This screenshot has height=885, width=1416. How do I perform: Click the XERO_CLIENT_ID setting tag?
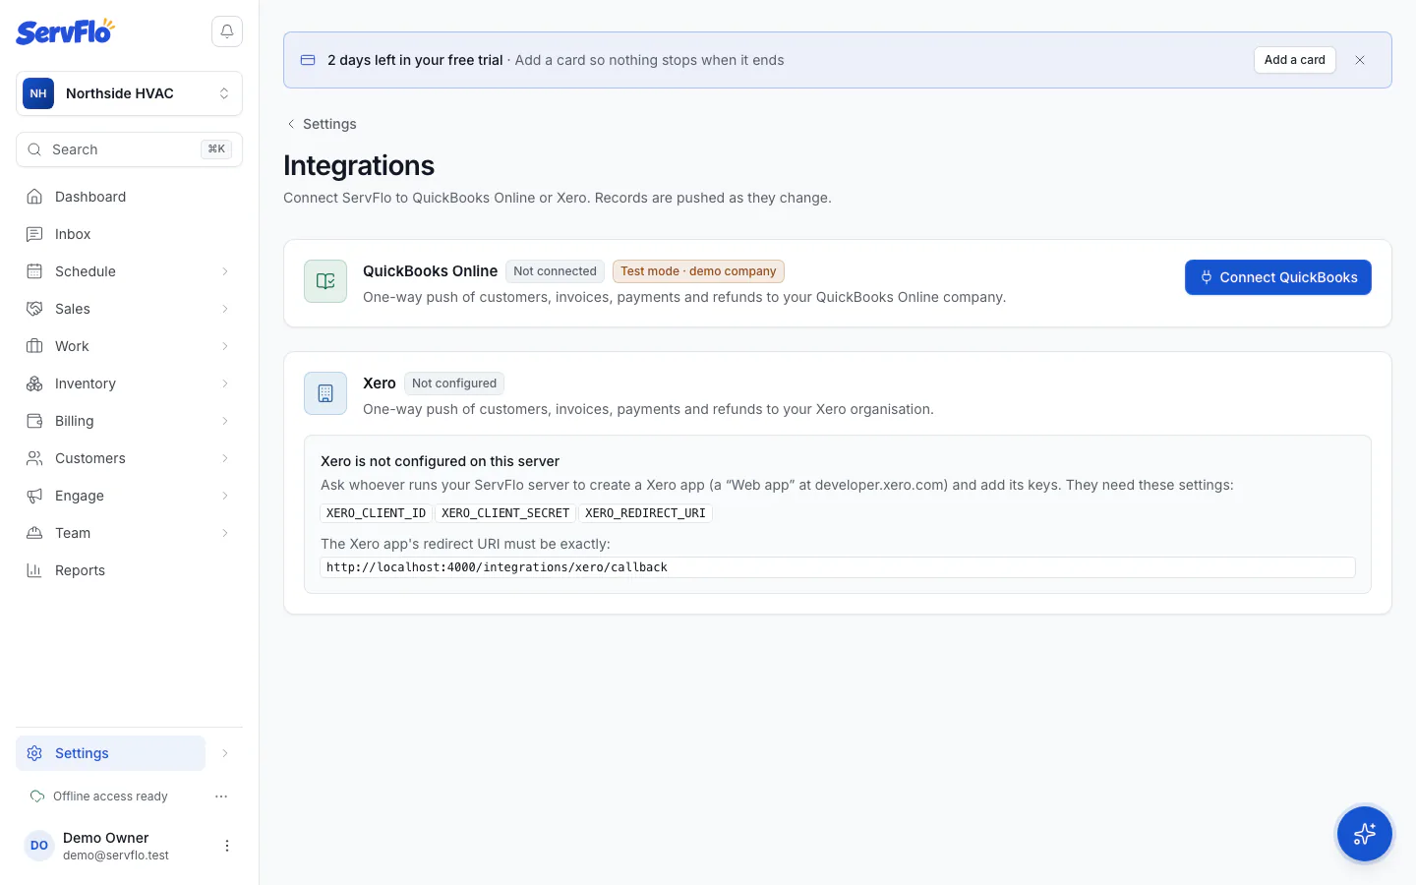(x=377, y=513)
